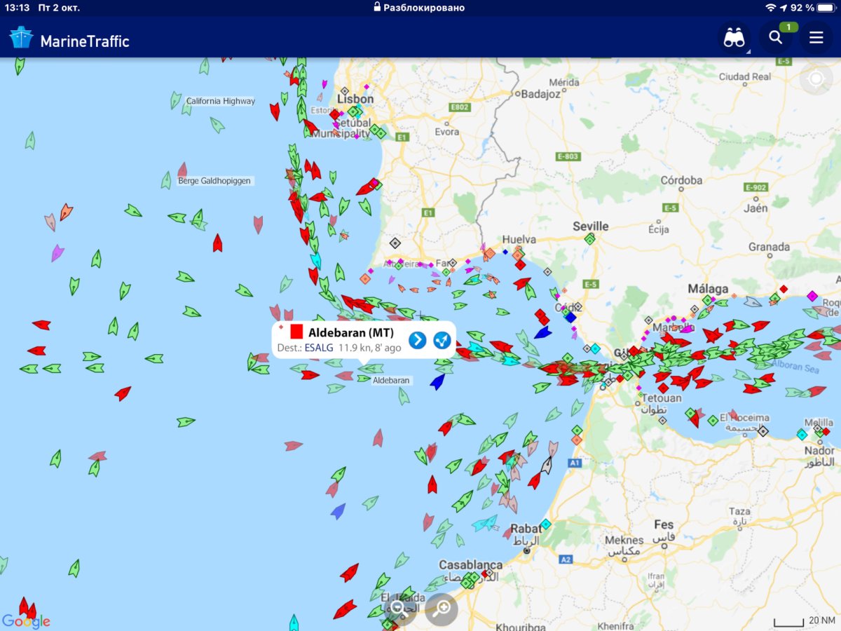Open the hamburger main menu

(816, 38)
